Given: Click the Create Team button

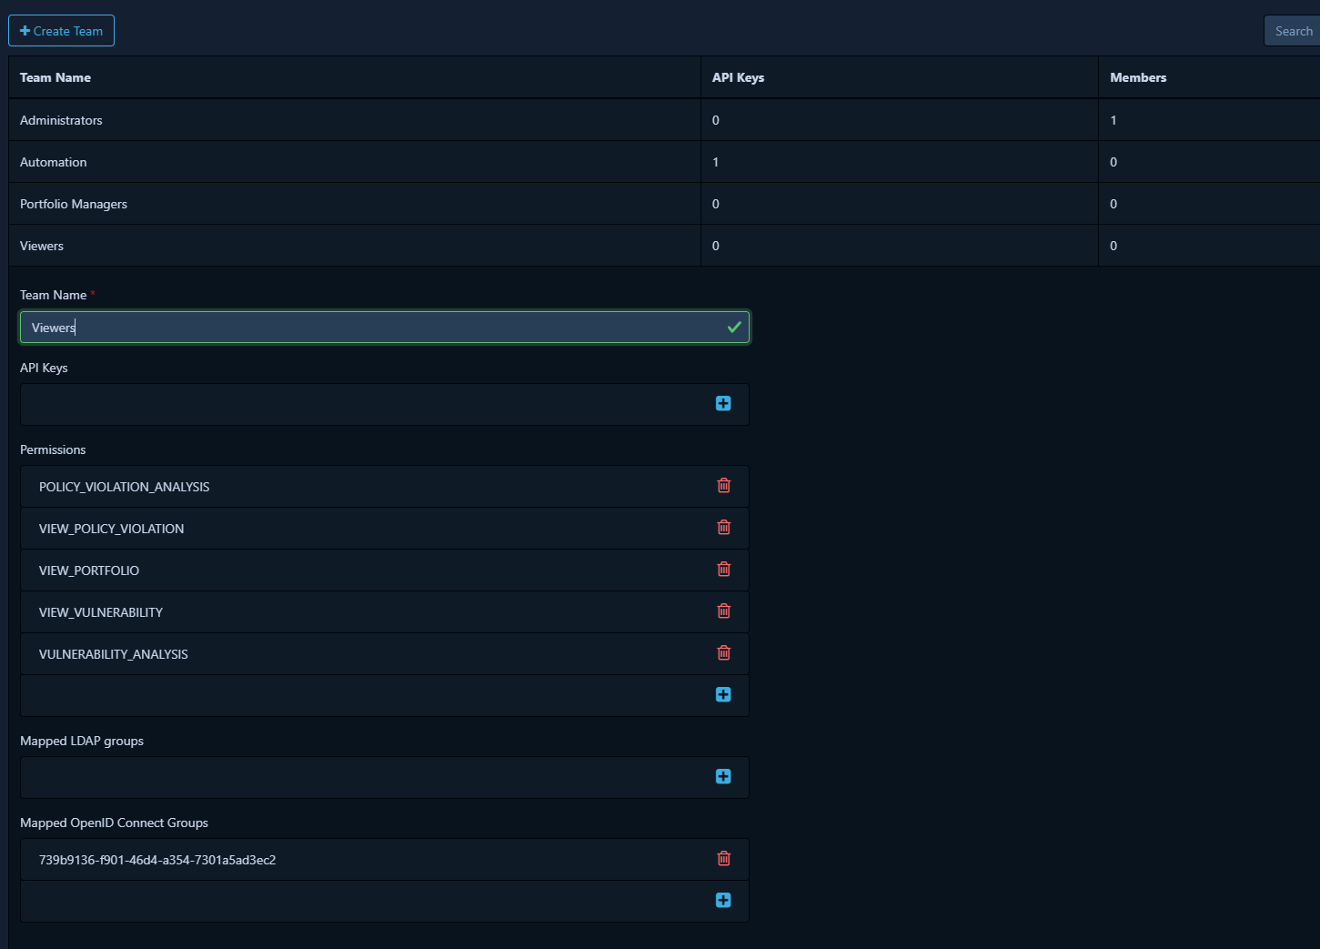Looking at the screenshot, I should click(61, 30).
